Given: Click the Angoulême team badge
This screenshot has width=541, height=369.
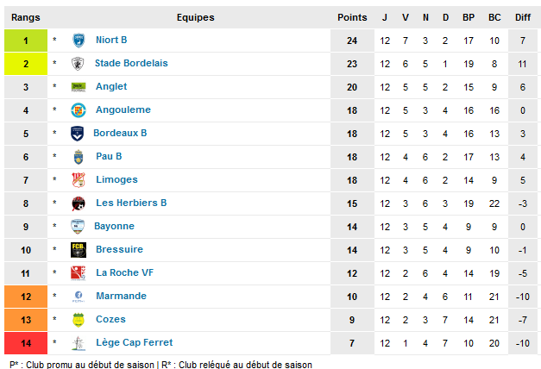Looking at the screenshot, I should point(79,110).
